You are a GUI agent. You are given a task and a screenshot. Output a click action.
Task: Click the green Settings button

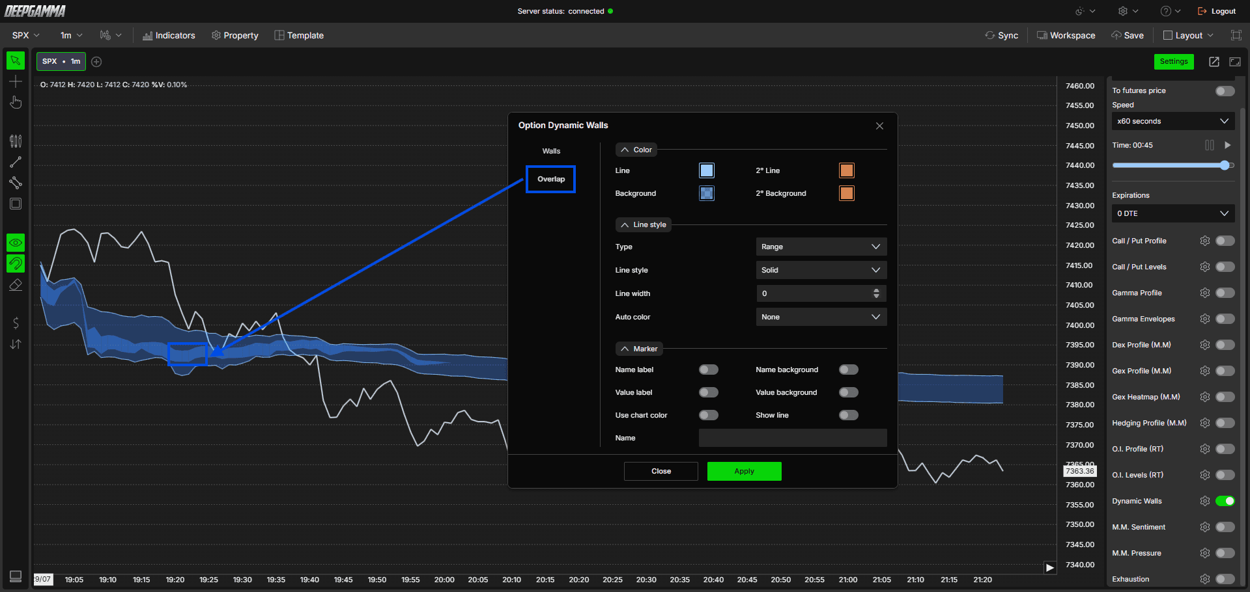tap(1174, 61)
